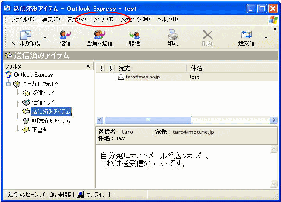Sort by the attachment paperclip column header
This screenshot has width=281, height=202.
coord(111,68)
